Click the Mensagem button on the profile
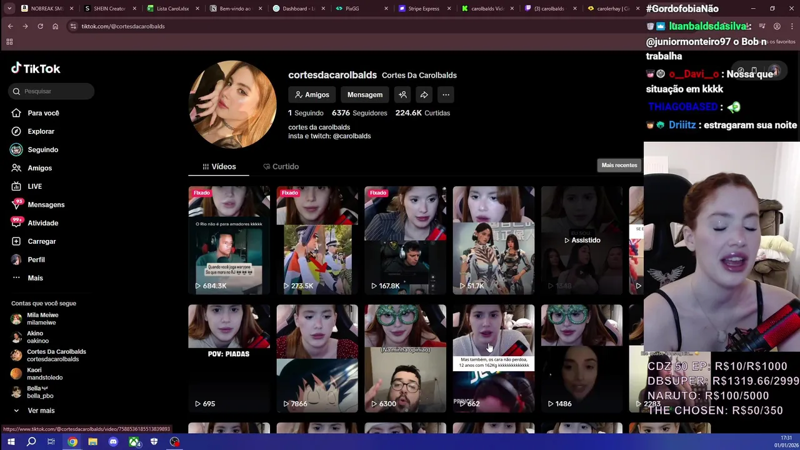The width and height of the screenshot is (800, 450). 365,95
